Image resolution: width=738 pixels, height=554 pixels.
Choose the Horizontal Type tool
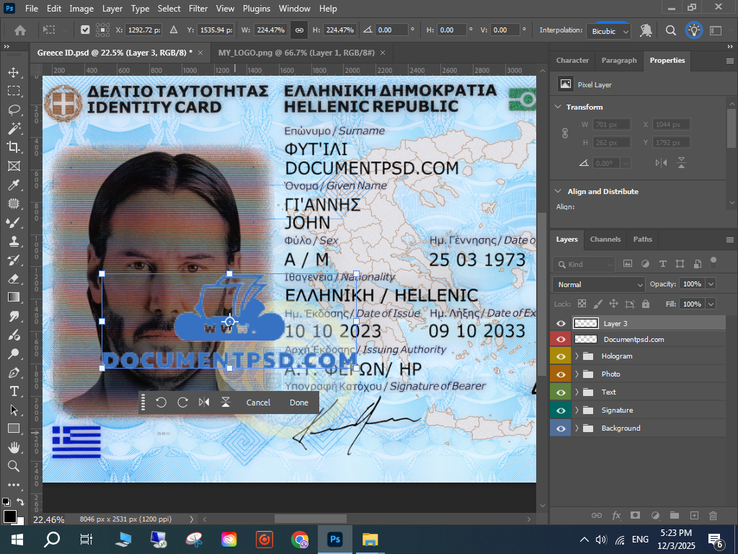14,391
